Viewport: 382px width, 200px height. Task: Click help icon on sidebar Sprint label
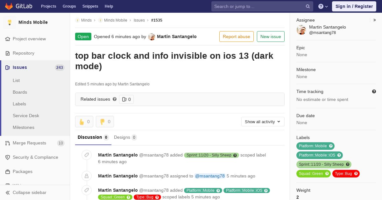point(348,164)
